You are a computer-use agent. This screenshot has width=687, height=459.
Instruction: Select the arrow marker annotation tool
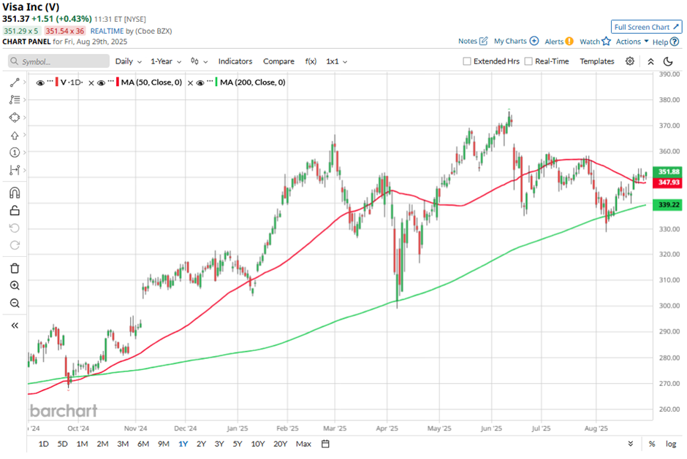point(15,135)
